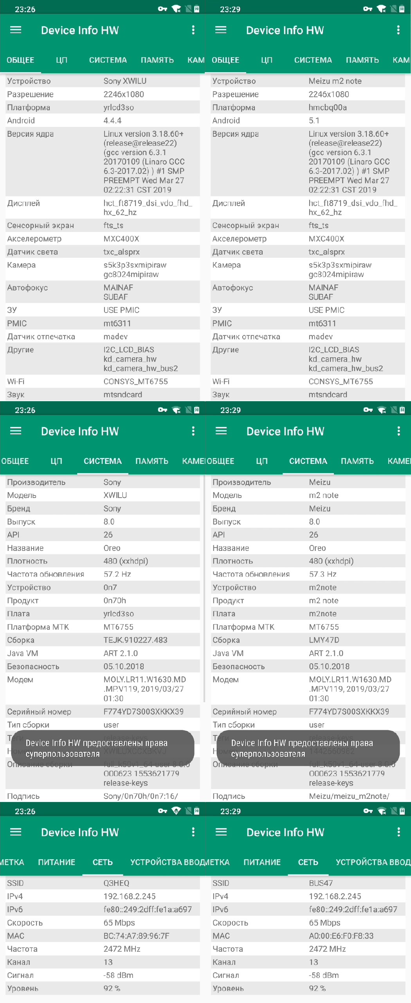Tap MAC address "A0:00:E6:F0:F8:33"
Screen dimensions: 411x1003
(341, 936)
